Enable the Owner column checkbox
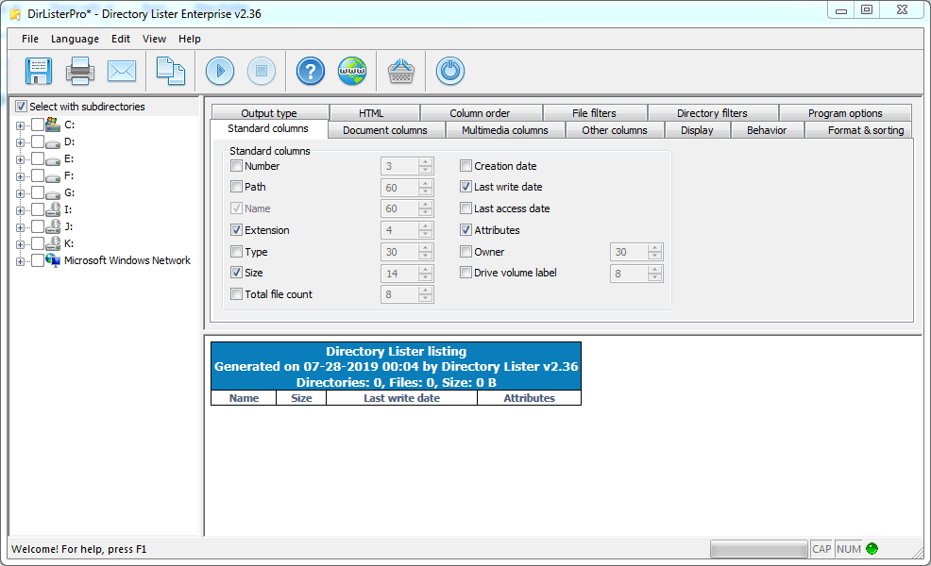The width and height of the screenshot is (931, 566). 466,252
